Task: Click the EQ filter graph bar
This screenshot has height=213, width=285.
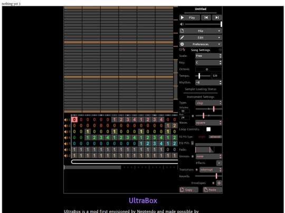Action: click(x=208, y=144)
